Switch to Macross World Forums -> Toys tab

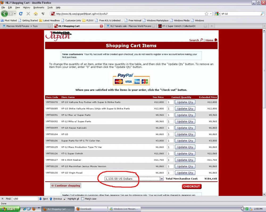[x=26, y=26]
